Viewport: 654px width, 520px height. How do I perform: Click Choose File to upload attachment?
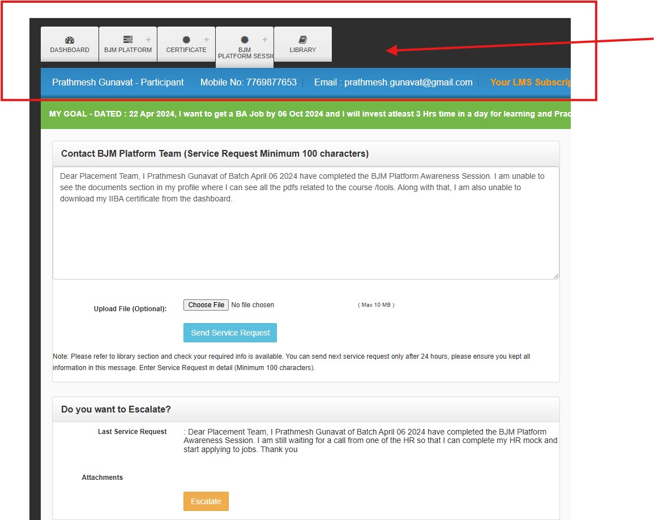click(x=206, y=305)
